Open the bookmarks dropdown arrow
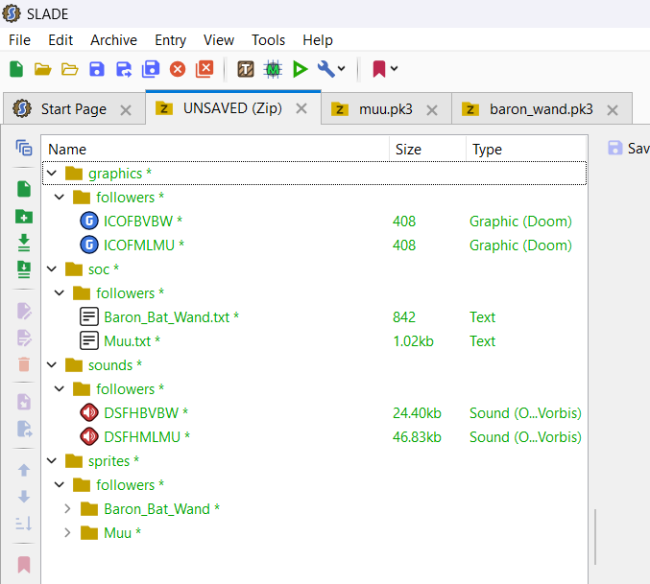 (x=395, y=69)
